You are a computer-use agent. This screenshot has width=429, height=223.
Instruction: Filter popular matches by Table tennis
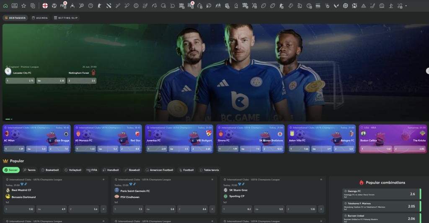coord(209,170)
